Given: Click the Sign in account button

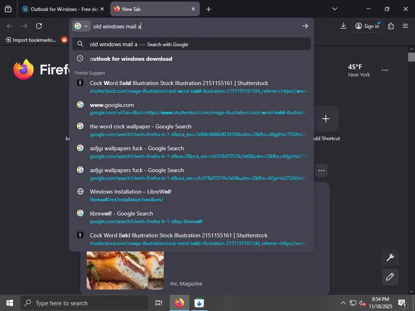Looking at the screenshot, I should [367, 26].
